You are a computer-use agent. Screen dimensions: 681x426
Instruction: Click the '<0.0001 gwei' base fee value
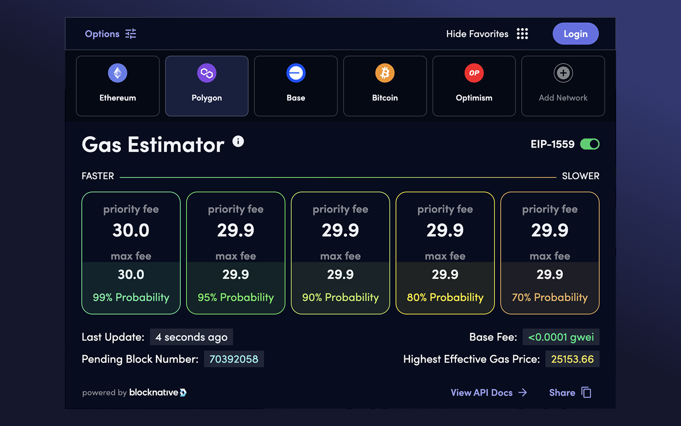(x=561, y=337)
